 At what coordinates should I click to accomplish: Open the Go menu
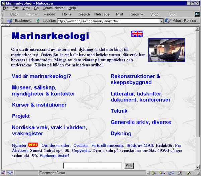36,8
